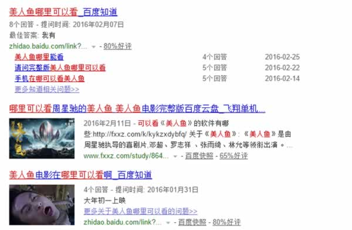Click '更多关于美人鱼哪里可以看的问题>>'
The width and height of the screenshot is (352, 230).
click(x=141, y=211)
